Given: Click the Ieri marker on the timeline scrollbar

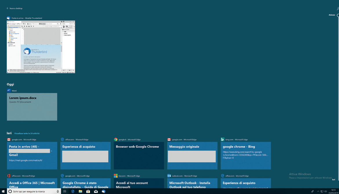Looking at the screenshot, I should coord(333,180).
